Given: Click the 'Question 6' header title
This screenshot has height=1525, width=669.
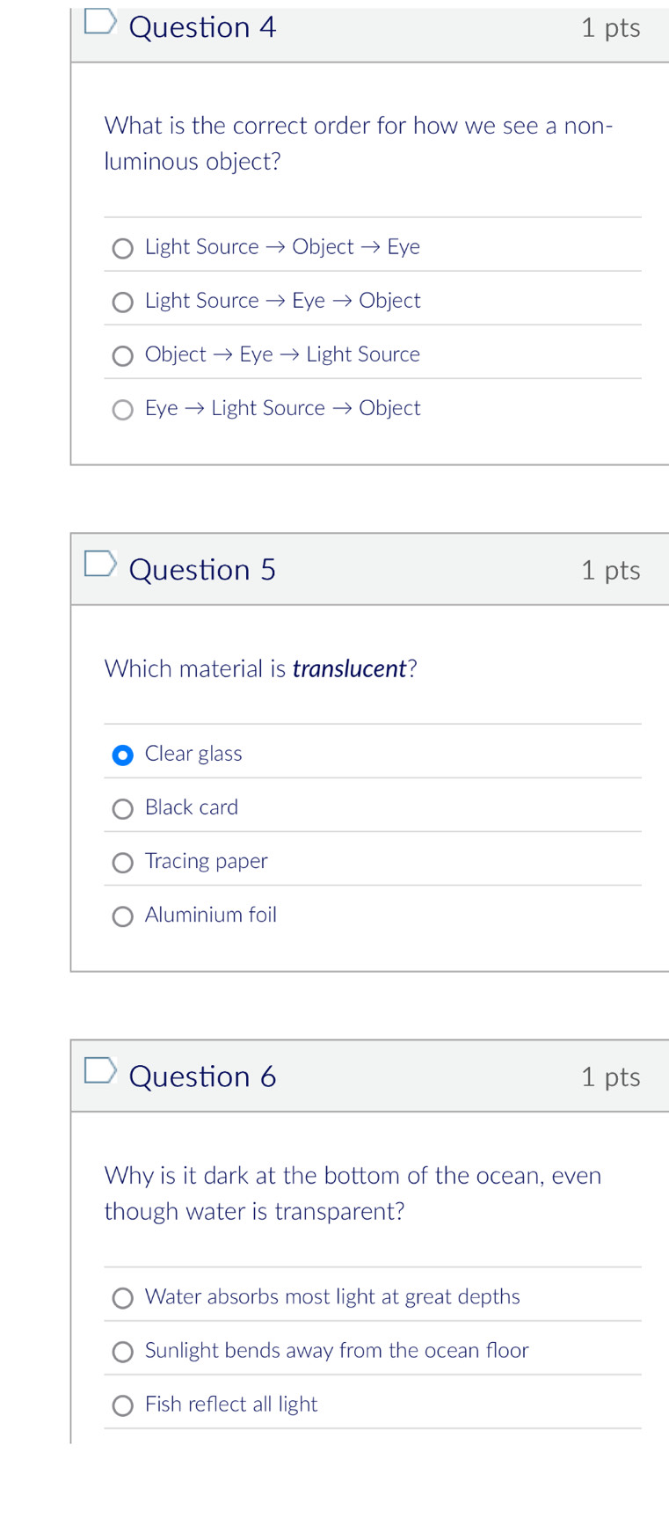Looking at the screenshot, I should pos(202,1076).
